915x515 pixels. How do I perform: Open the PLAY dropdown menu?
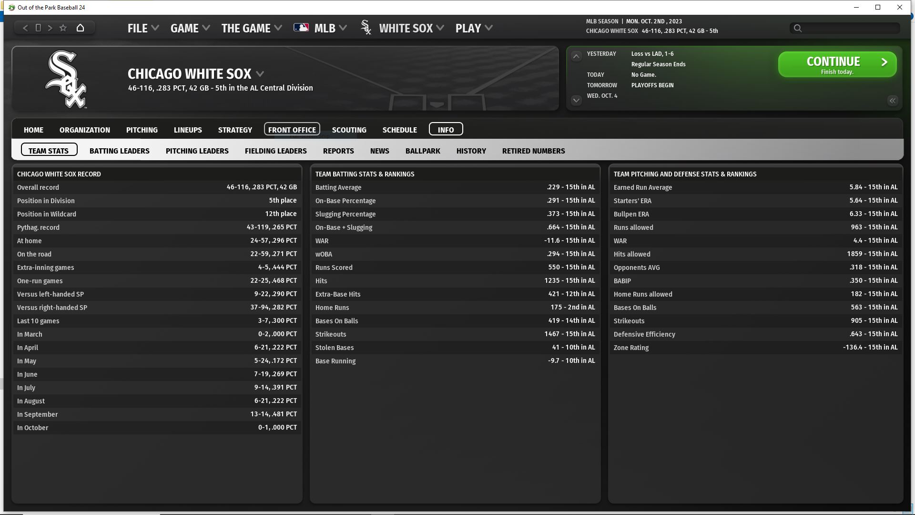pyautogui.click(x=474, y=28)
